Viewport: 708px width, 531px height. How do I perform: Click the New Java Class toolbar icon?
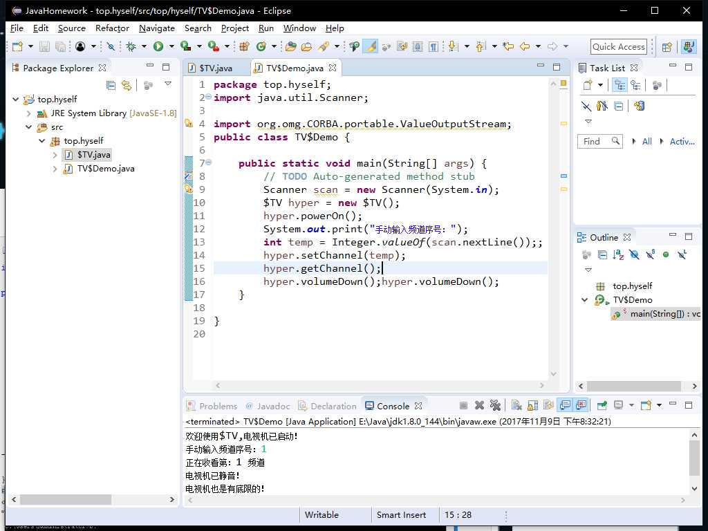coord(261,46)
